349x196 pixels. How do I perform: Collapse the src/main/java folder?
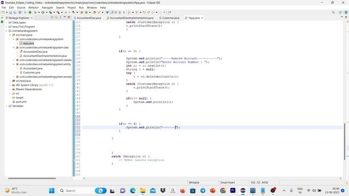[x=10, y=35]
